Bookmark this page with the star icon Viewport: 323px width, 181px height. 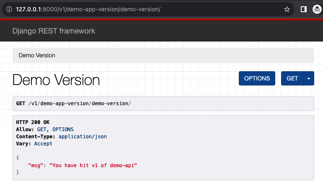coord(287,9)
